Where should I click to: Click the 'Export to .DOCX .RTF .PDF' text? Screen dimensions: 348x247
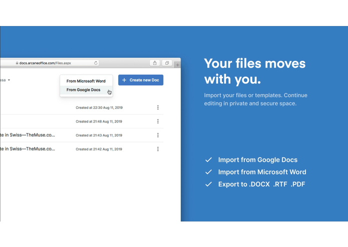[262, 184]
